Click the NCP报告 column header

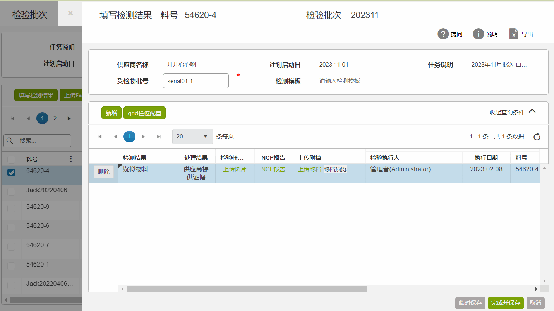(273, 157)
